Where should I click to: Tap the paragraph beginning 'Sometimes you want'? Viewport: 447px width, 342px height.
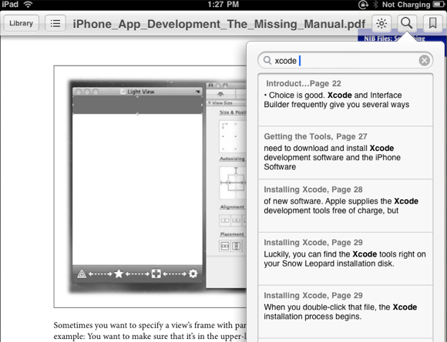pos(150,330)
